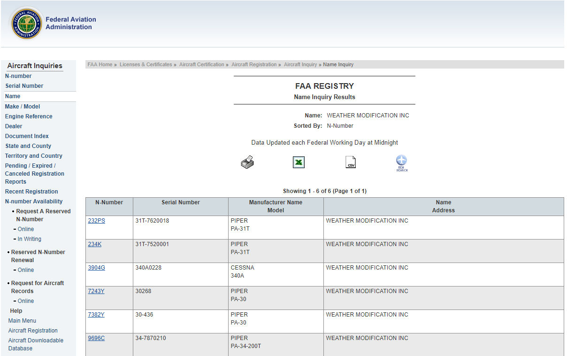Viewport: 567px width, 356px height.
Task: Open Document Index in sidebar
Action: [27, 136]
